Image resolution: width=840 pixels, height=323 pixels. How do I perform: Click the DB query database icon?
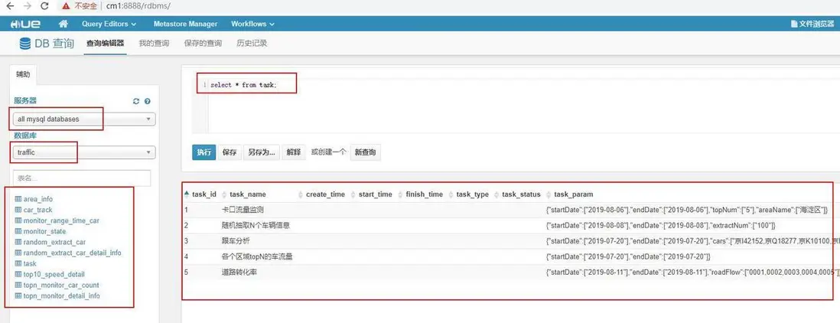click(24, 44)
